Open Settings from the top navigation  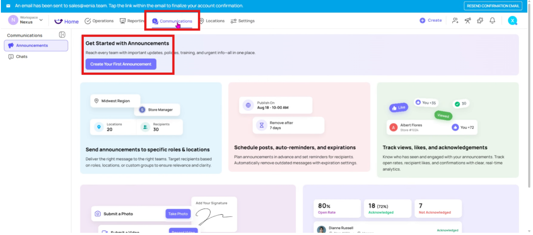tap(243, 21)
